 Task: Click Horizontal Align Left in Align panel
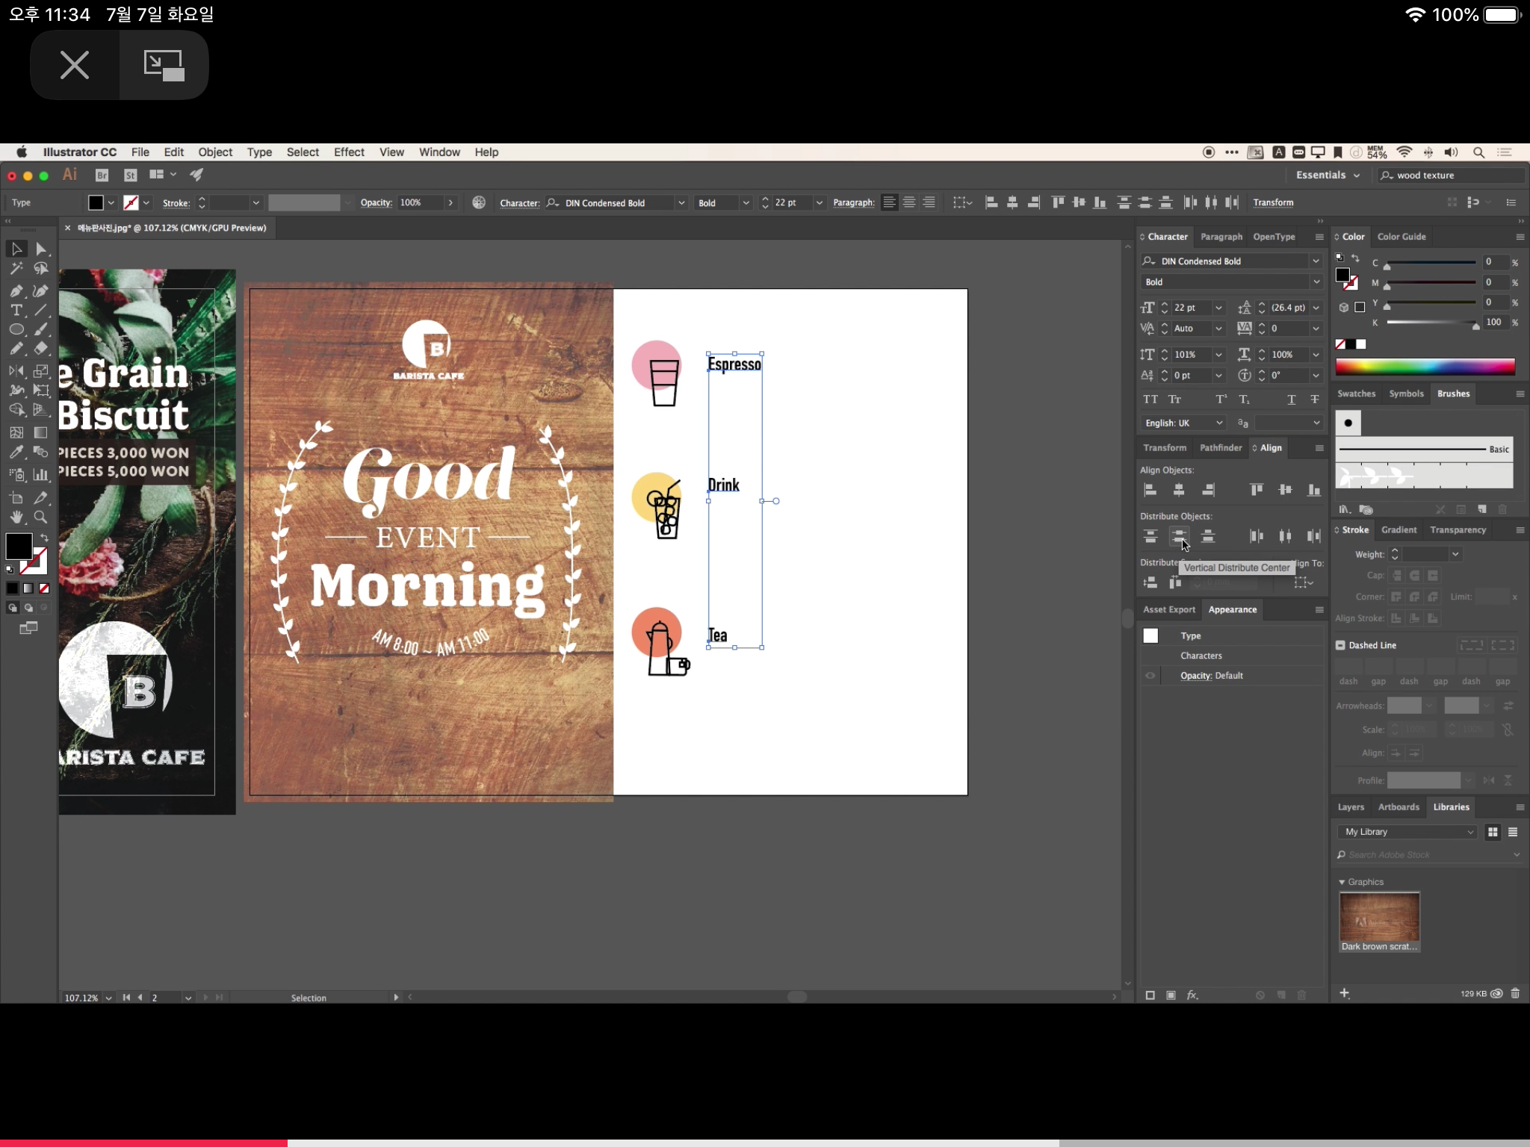1150,490
